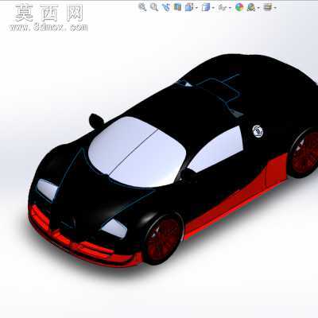Toggle the Section View tool

point(177,7)
